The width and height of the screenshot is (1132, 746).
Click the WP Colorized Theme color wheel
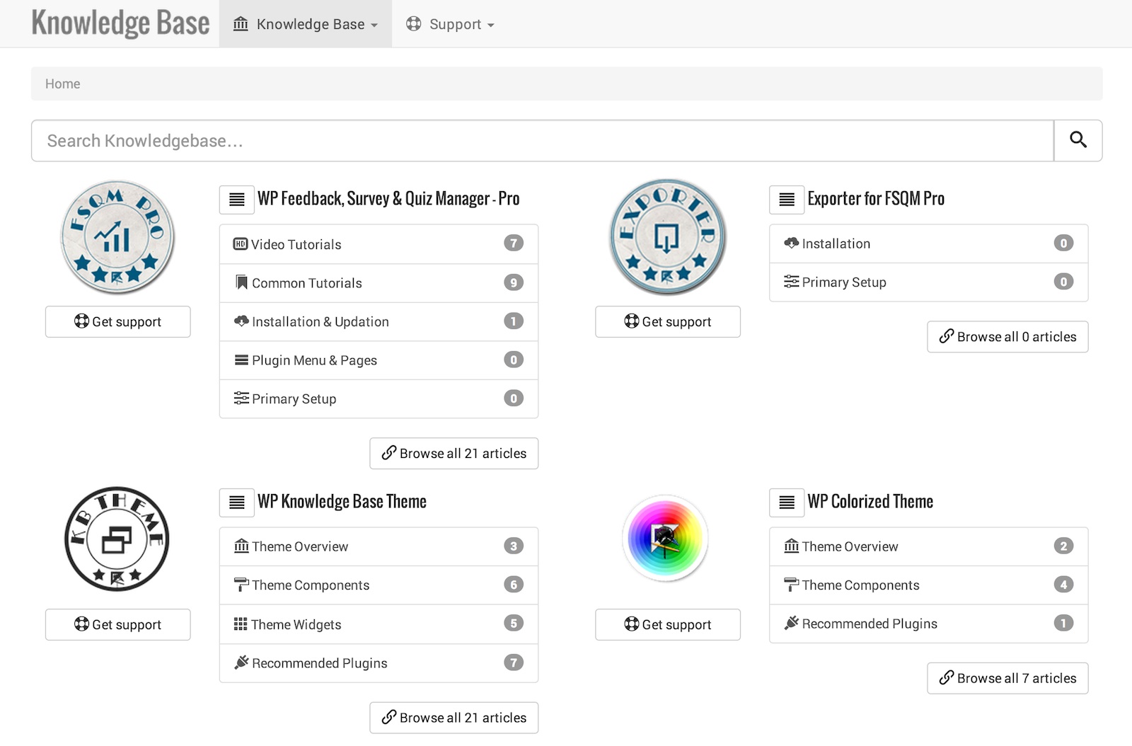665,539
